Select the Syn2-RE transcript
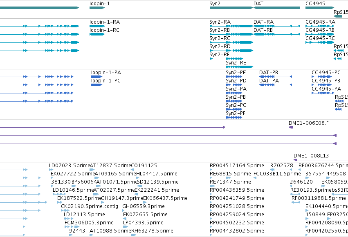Screen dimensions: 348x237 (240, 67)
